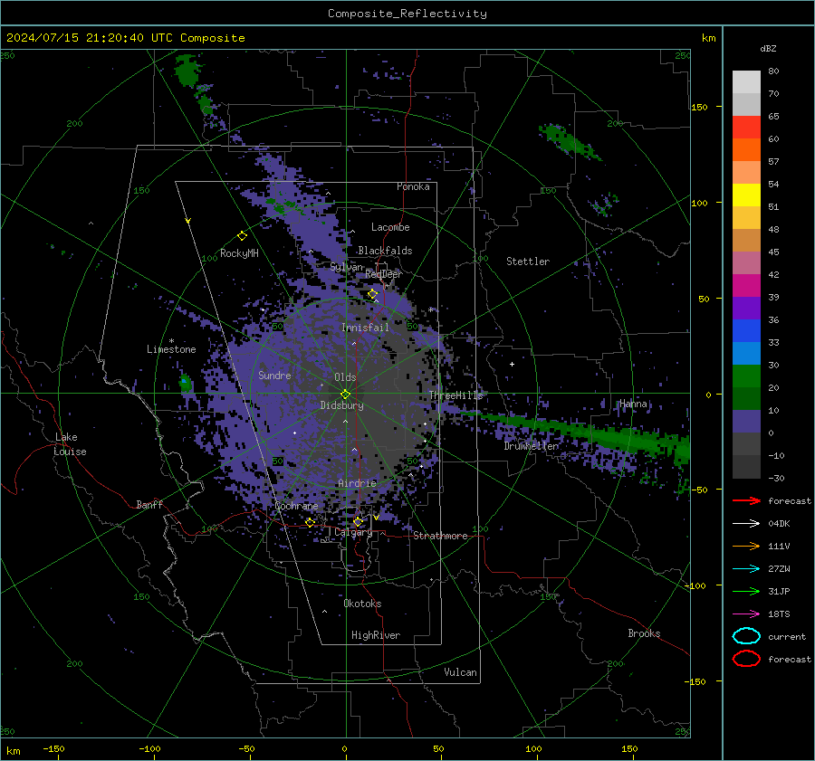Select the orange 57-60 dBZ swatch

[746, 150]
